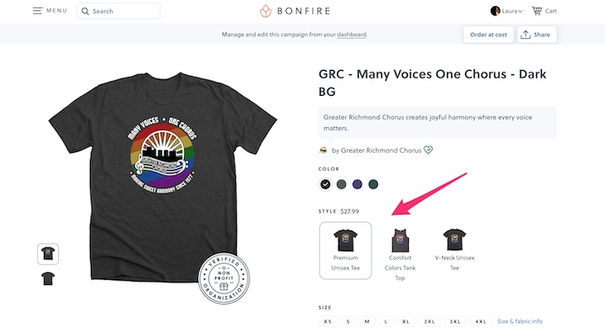
Task: Pick size 2XL option
Action: 430,321
